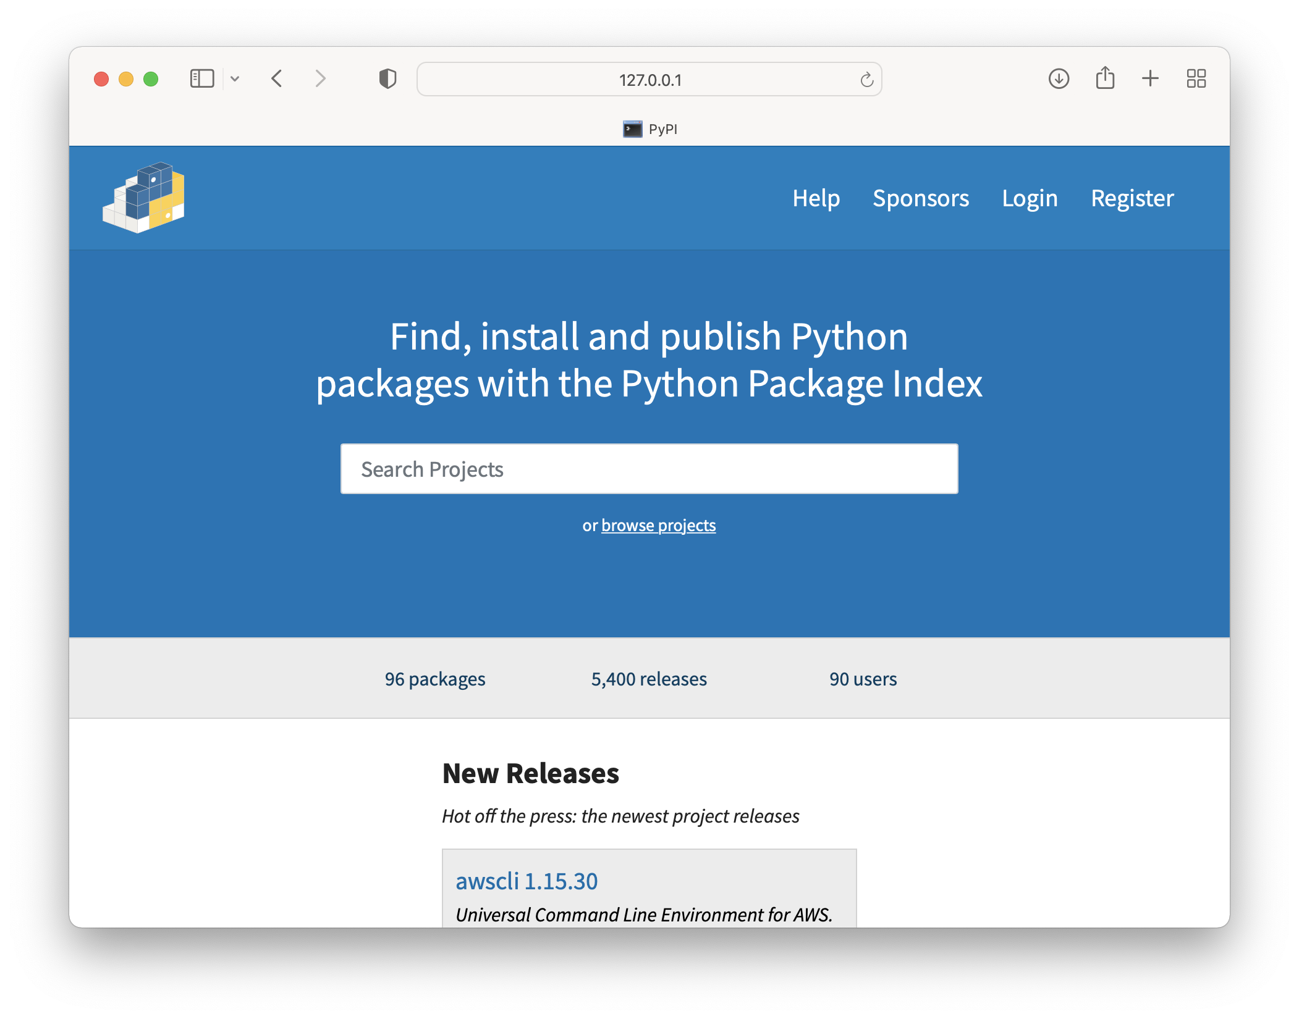Focus the Search Projects field
The image size is (1299, 1019).
(x=649, y=469)
